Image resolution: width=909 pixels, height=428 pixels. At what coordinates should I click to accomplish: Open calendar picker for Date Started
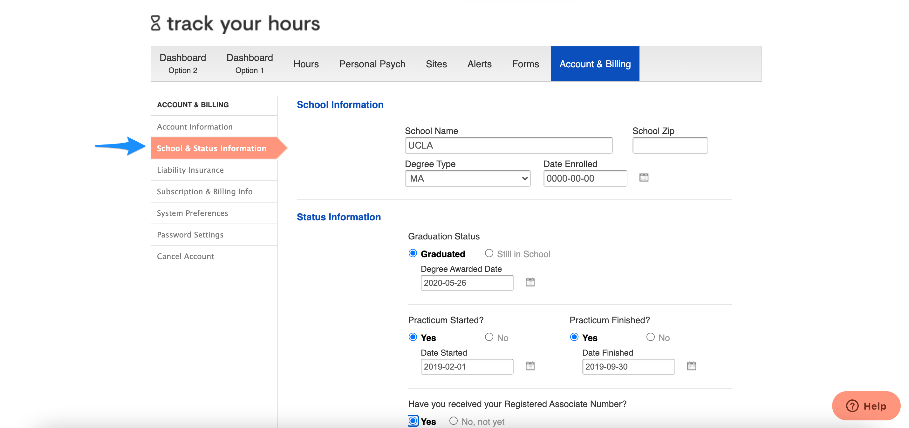pos(530,366)
